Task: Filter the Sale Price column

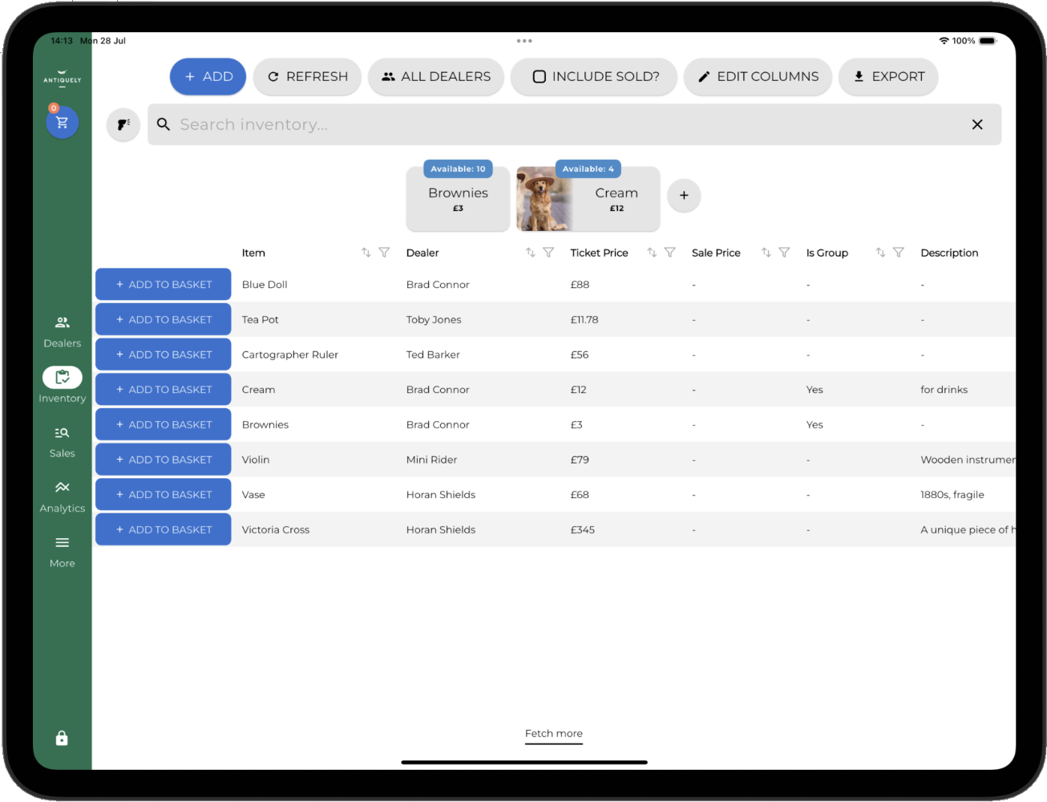Action: 784,253
